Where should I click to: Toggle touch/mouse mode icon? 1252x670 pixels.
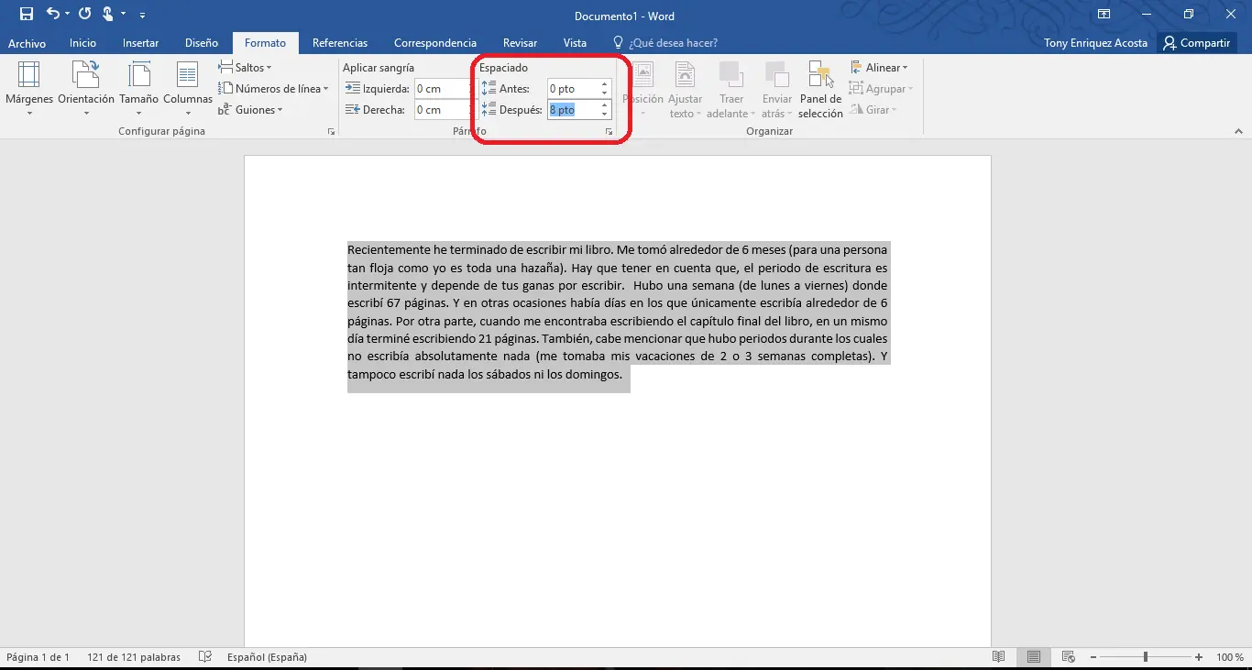108,14
